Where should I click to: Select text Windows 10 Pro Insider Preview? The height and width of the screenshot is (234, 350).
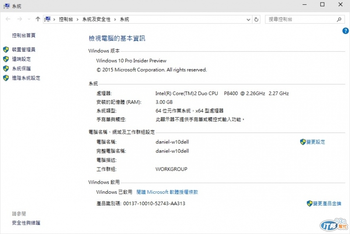[x=131, y=61]
